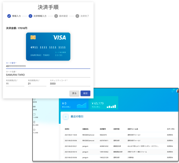Click the credit card icon in sidebar
Screen dimensions: 179x163
pos(34,107)
